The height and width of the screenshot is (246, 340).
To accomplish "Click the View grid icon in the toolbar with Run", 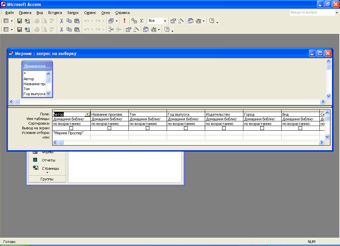I will click(x=6, y=21).
